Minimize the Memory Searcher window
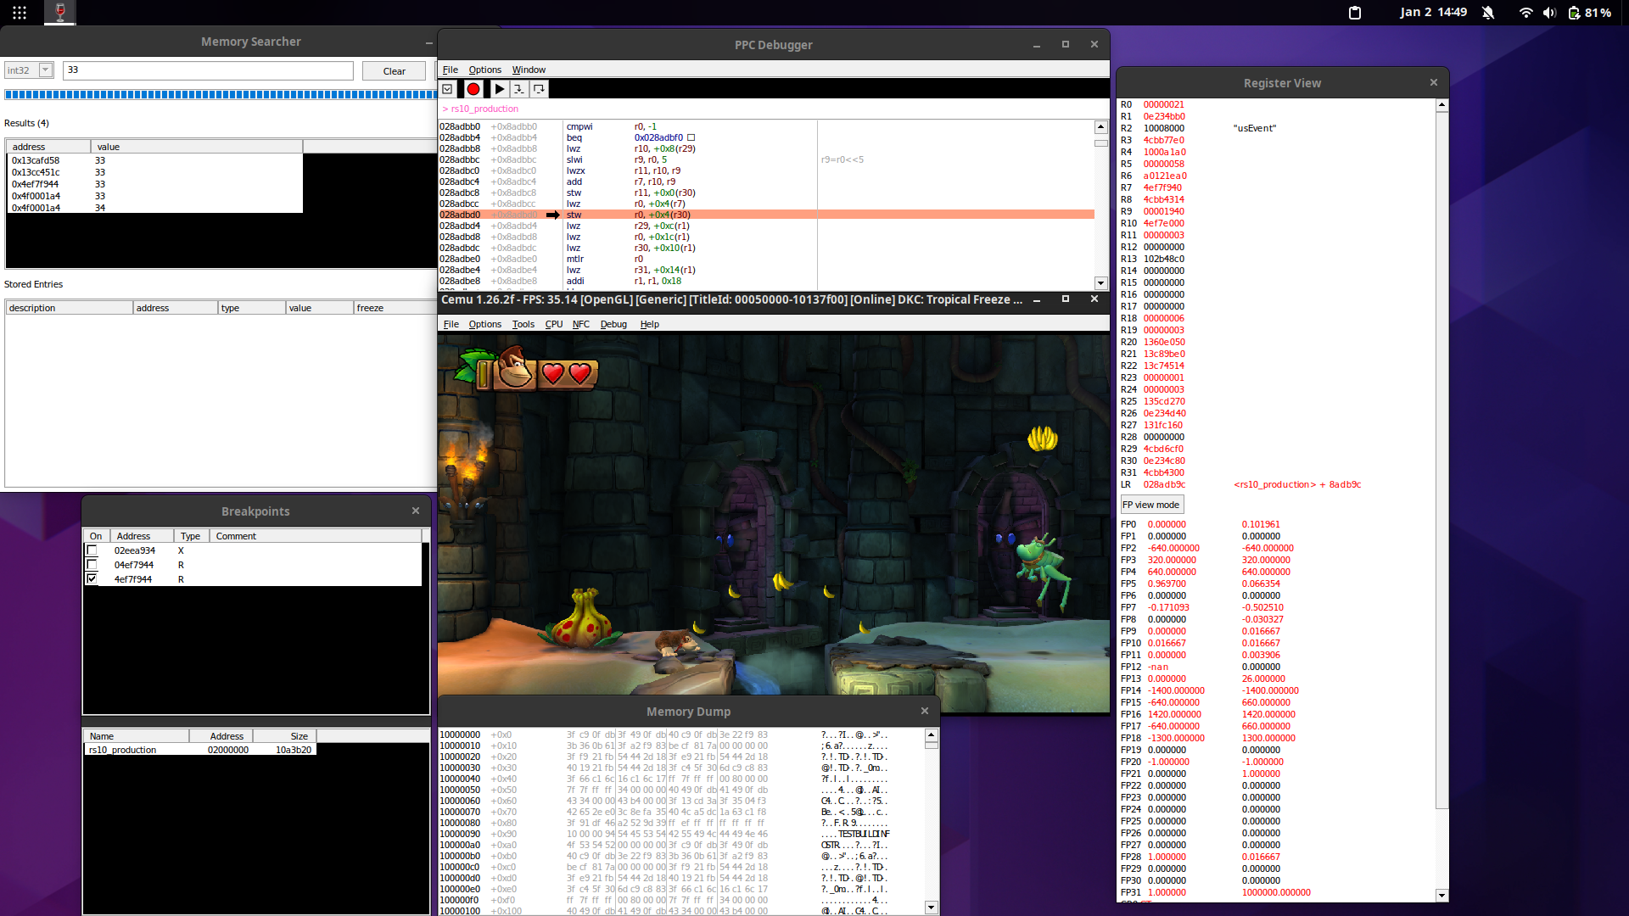 click(x=428, y=42)
